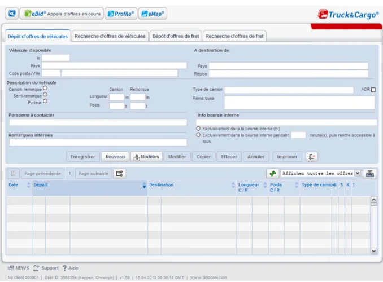Click the exit door icon after Imprimer
Viewport: 383px width, 282px height.
tap(312, 157)
